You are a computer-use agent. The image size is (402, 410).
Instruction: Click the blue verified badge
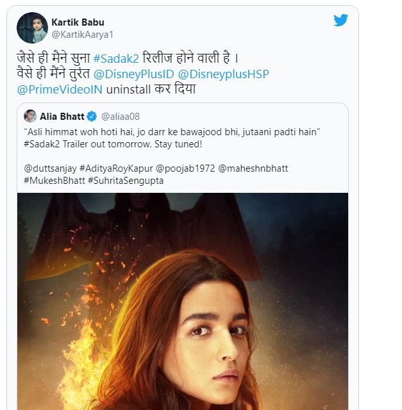tap(92, 116)
